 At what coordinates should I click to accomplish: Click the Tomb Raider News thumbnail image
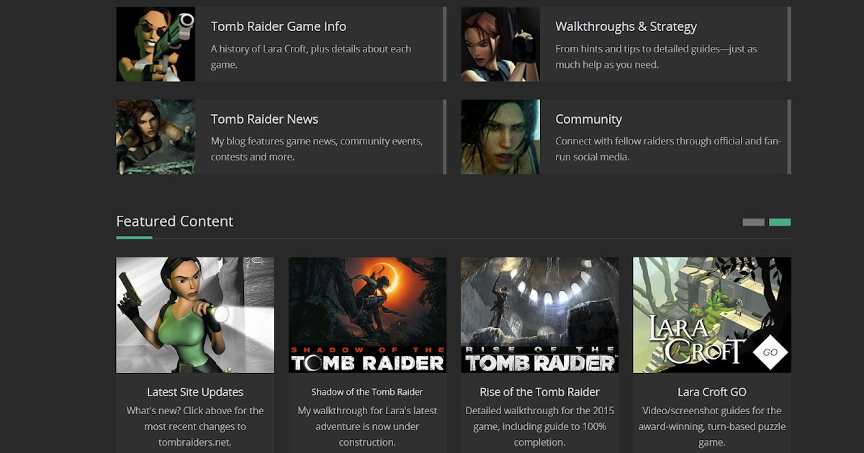tap(156, 137)
